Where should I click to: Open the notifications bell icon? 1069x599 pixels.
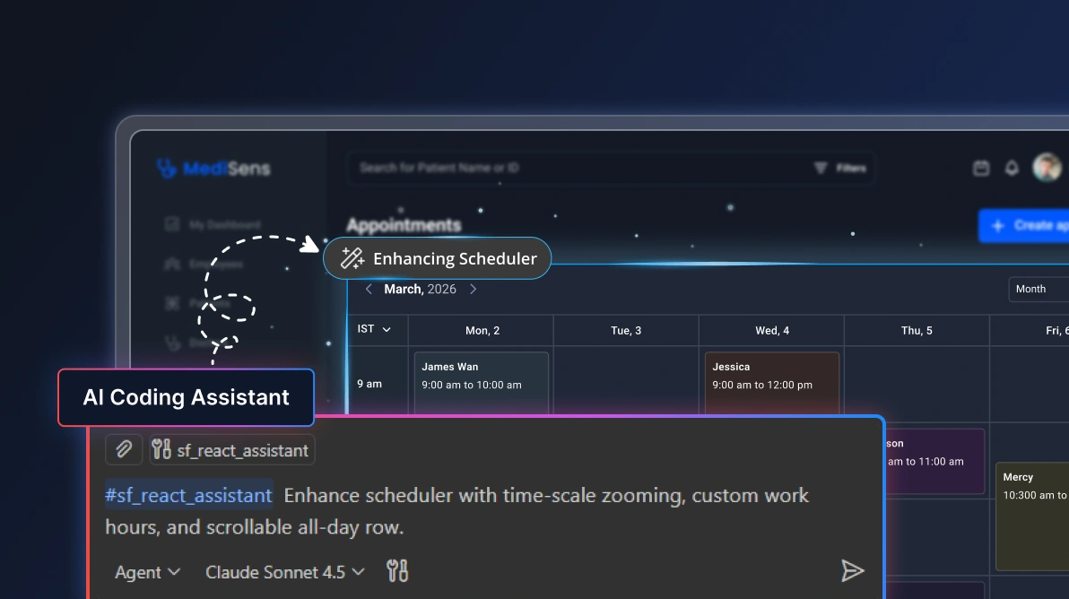(x=1012, y=168)
